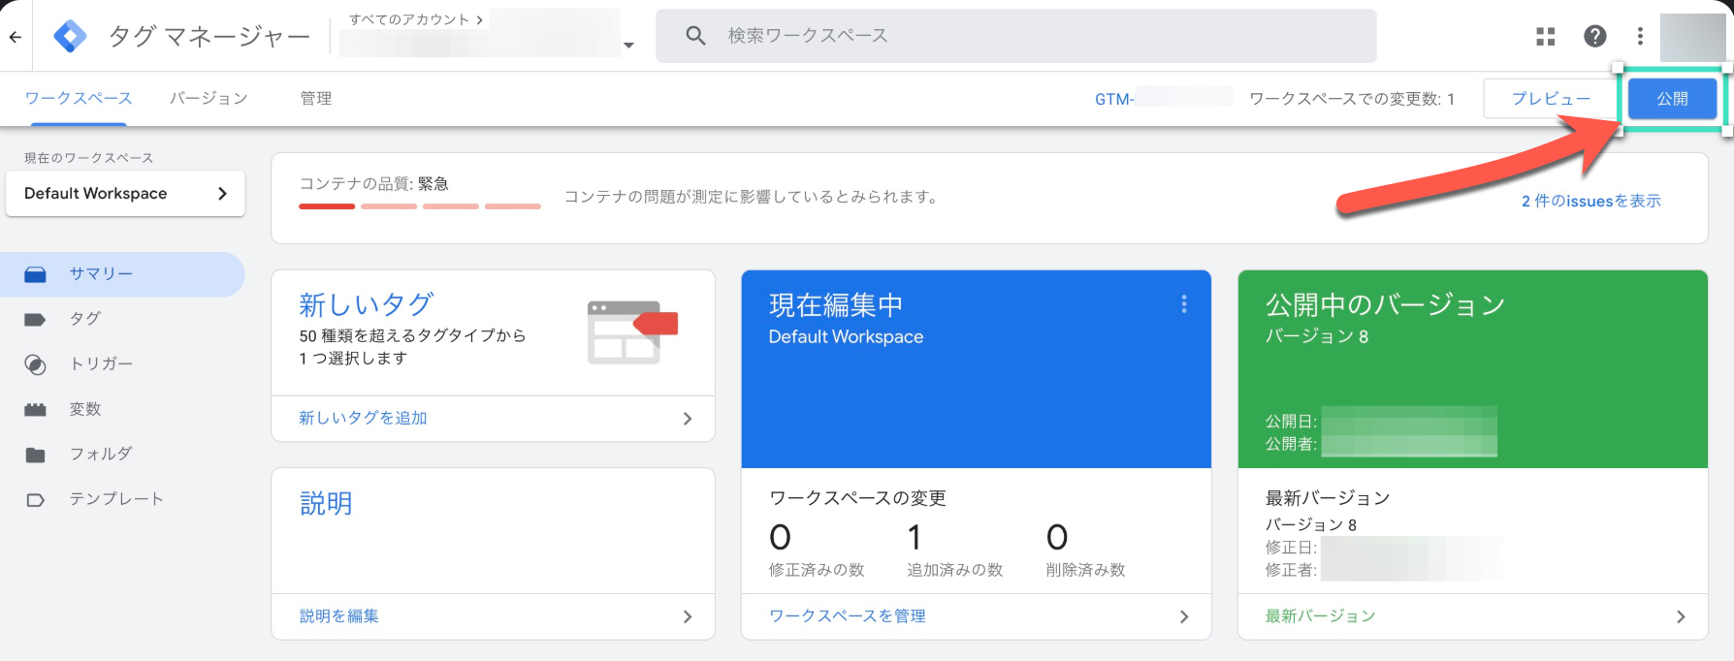Click the Tag Manager logo icon
The width and height of the screenshot is (1734, 661).
[x=70, y=37]
